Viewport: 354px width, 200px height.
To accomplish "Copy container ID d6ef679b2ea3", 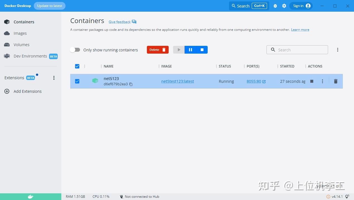I will pyautogui.click(x=131, y=84).
